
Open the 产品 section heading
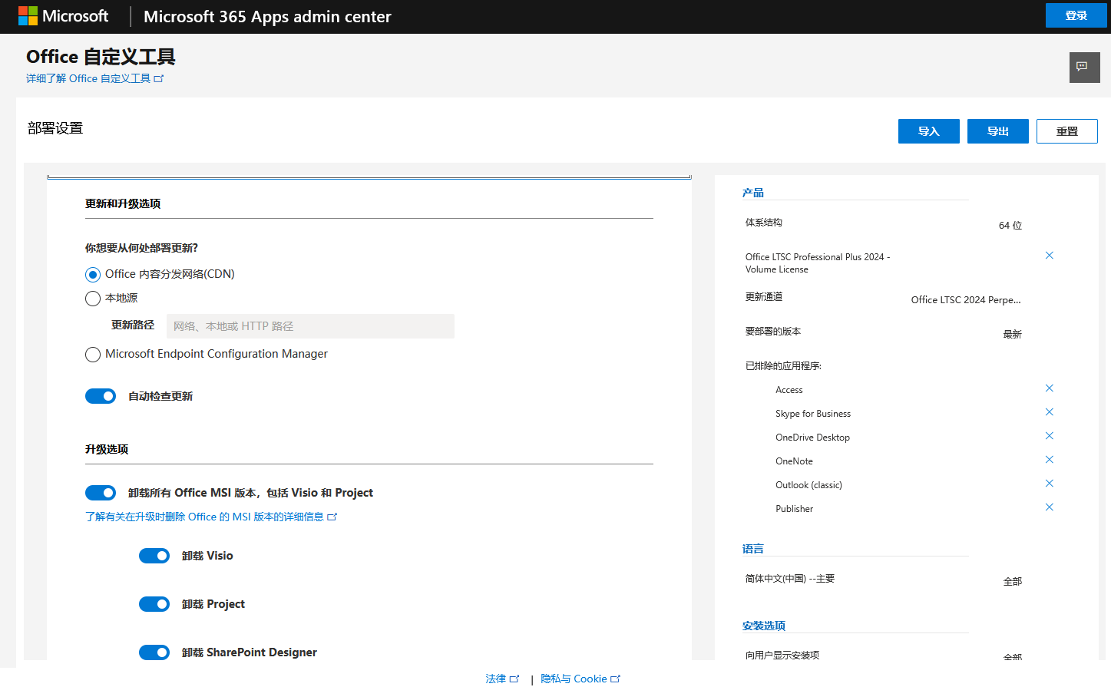click(x=753, y=193)
